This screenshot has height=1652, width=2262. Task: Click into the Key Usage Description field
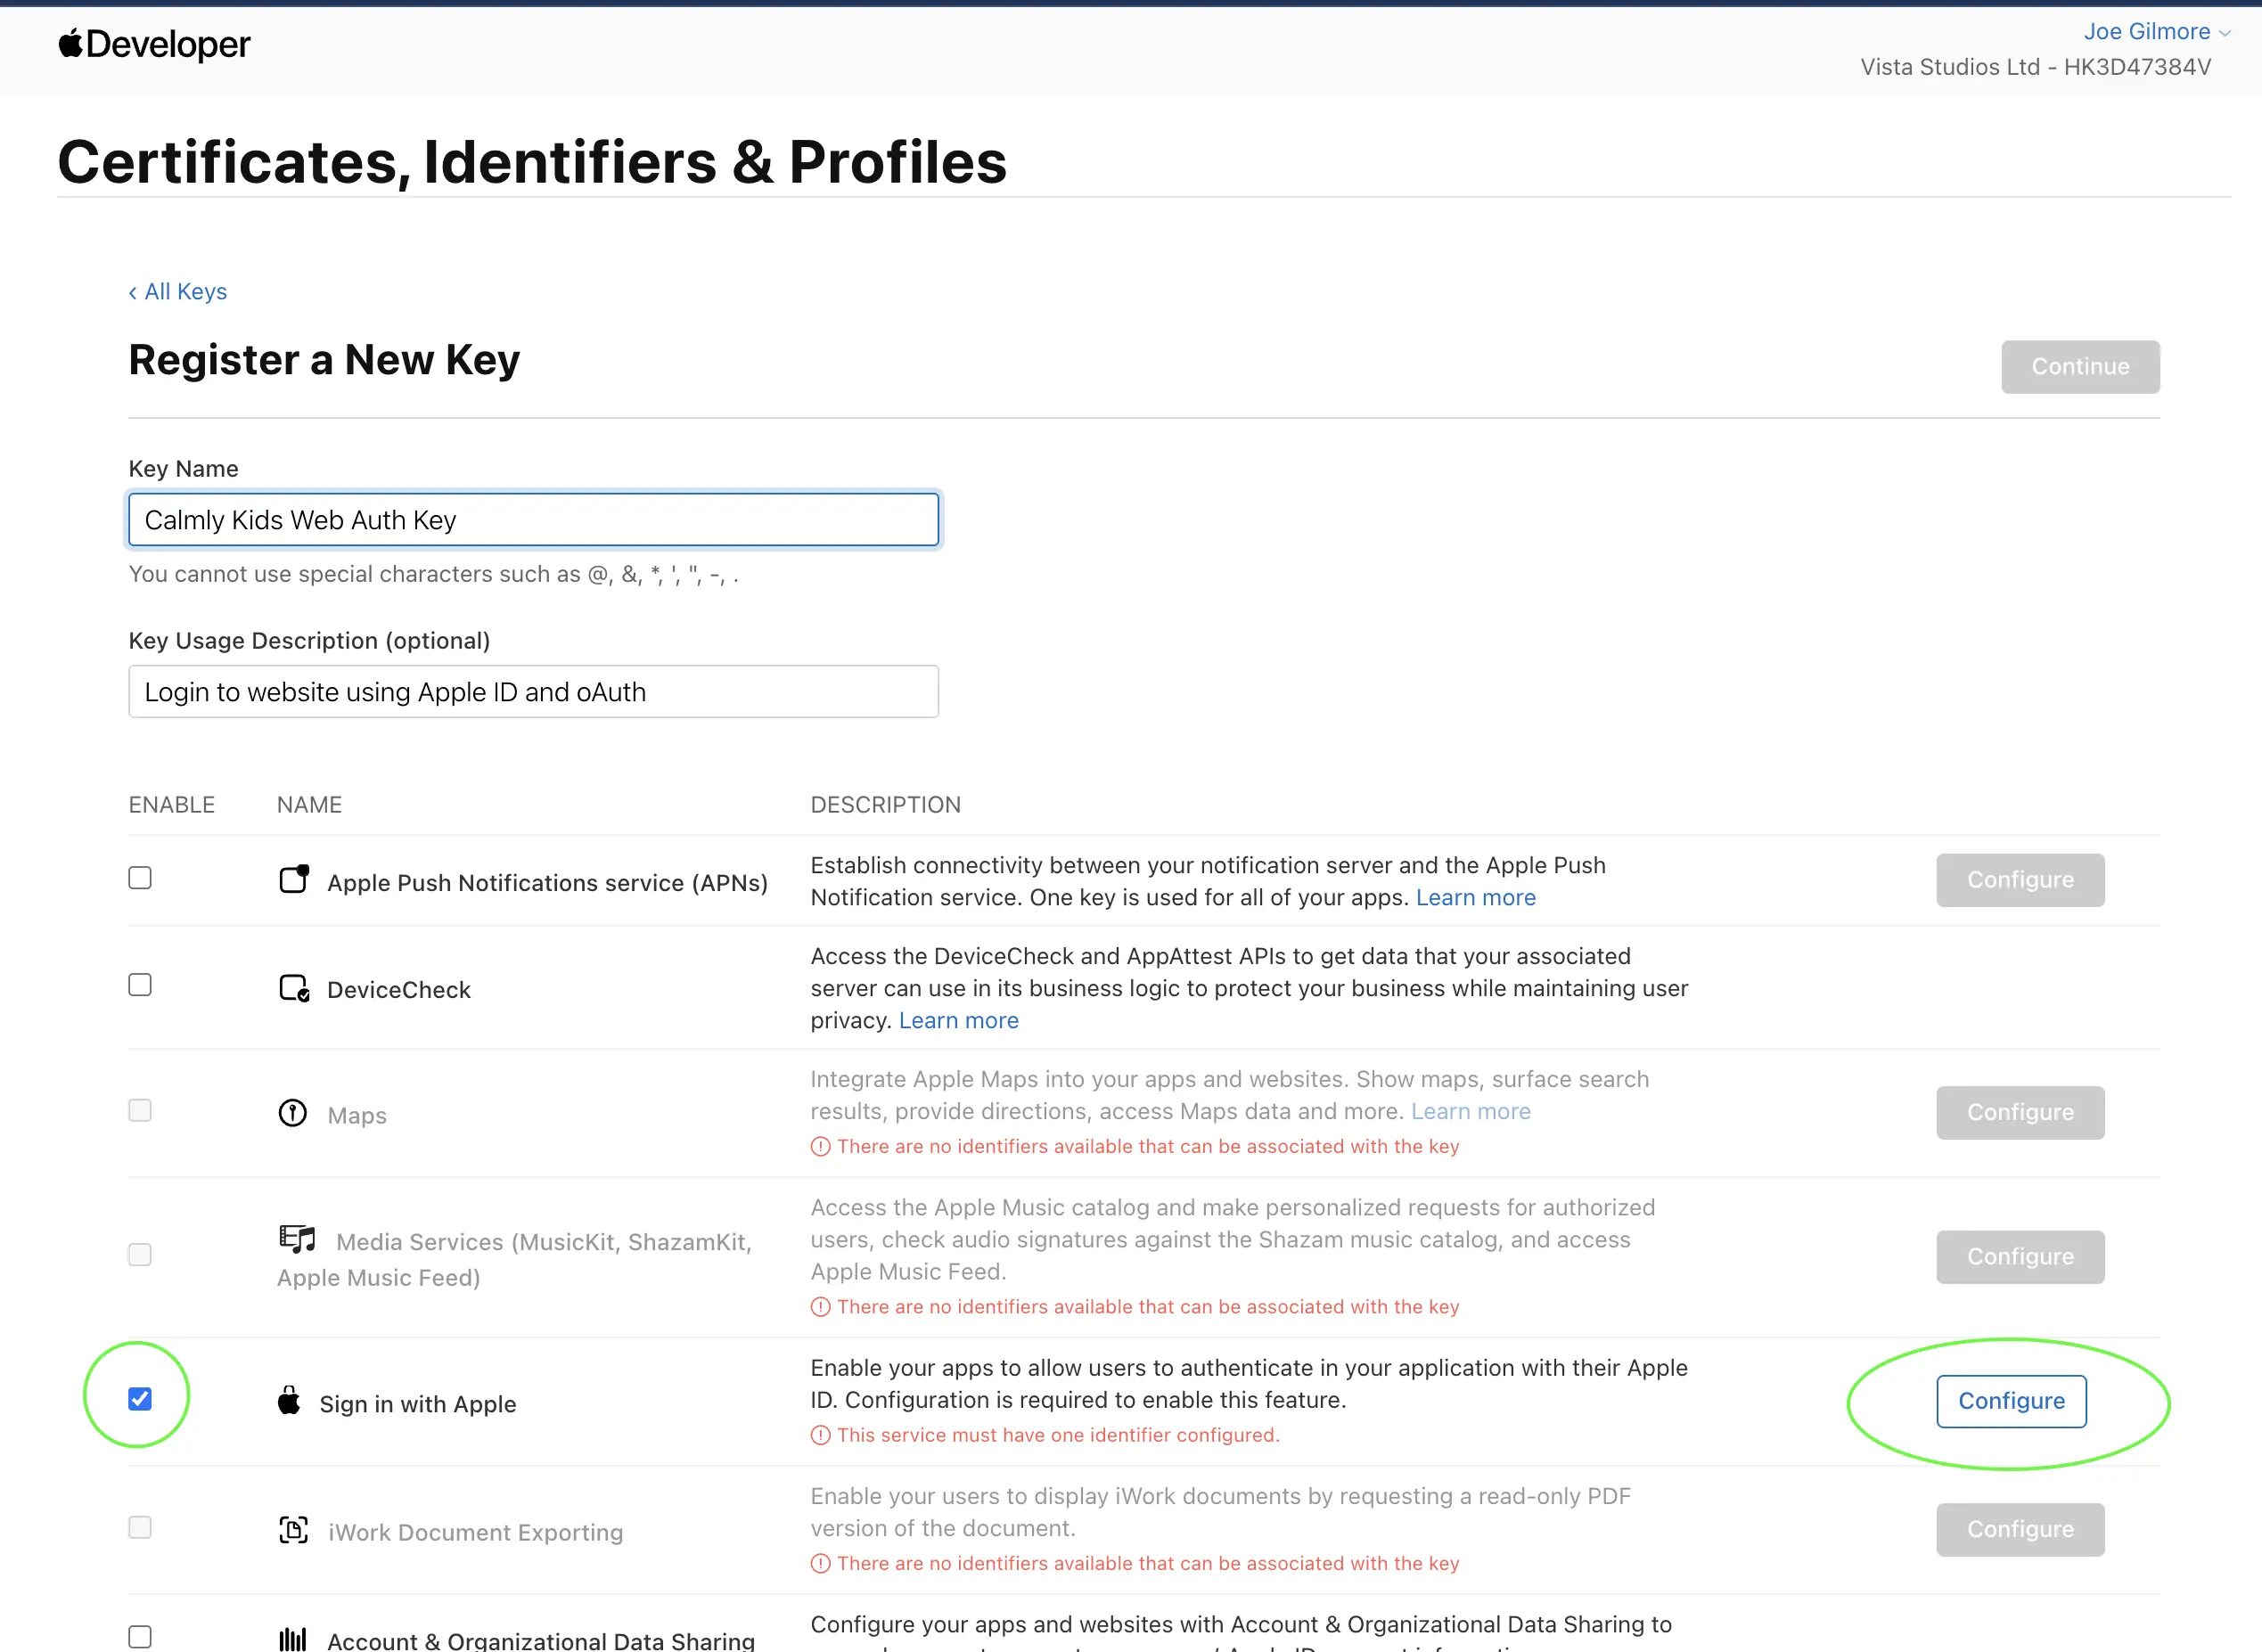pyautogui.click(x=533, y=691)
